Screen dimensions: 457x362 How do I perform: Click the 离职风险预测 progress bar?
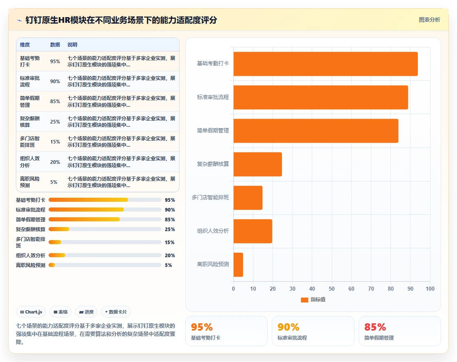[105, 265]
